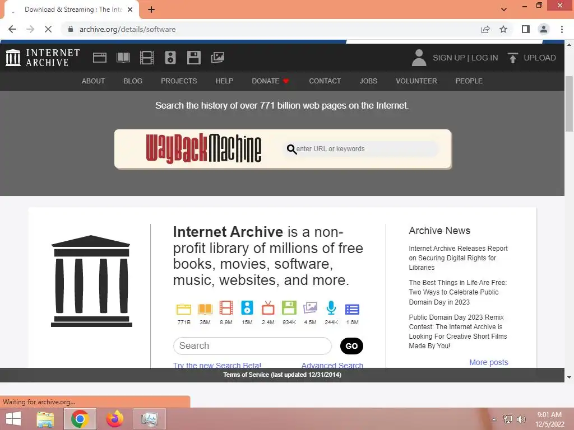
Task: Switch to Firefox in taskbar
Action: coord(115,419)
